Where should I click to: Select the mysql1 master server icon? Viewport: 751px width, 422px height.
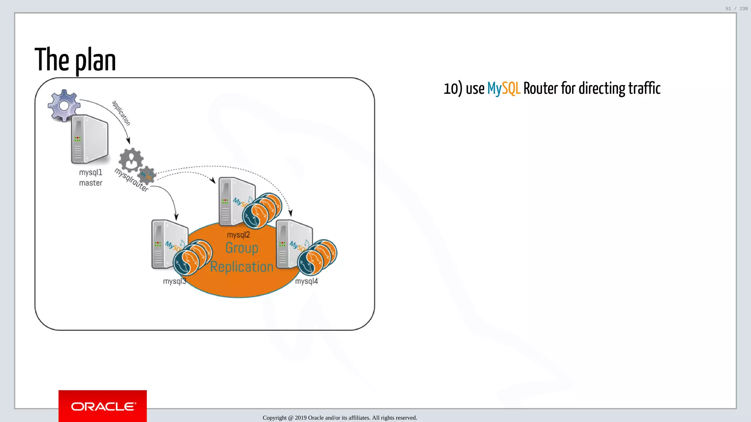coord(90,140)
